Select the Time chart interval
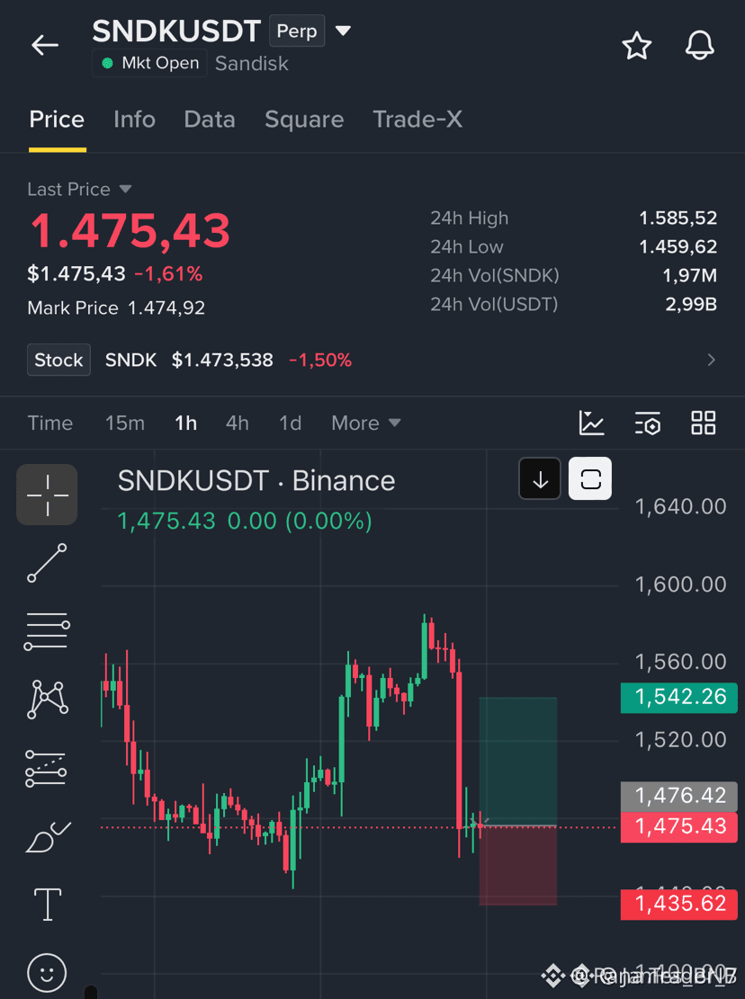The width and height of the screenshot is (745, 999). [49, 423]
